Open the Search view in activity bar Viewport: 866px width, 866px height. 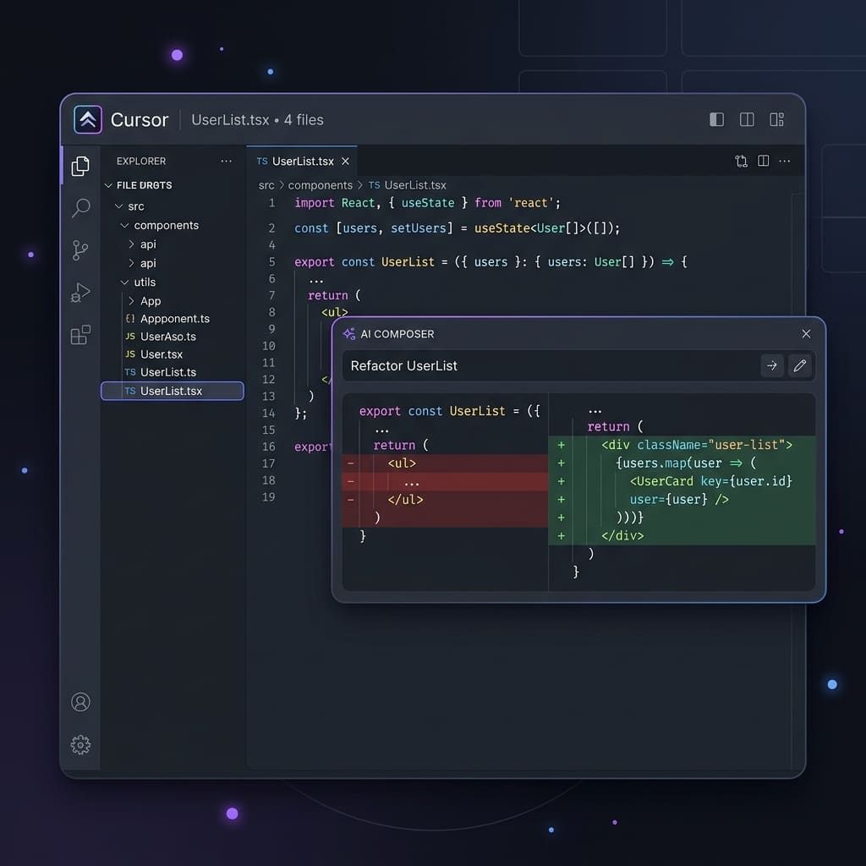pos(80,208)
